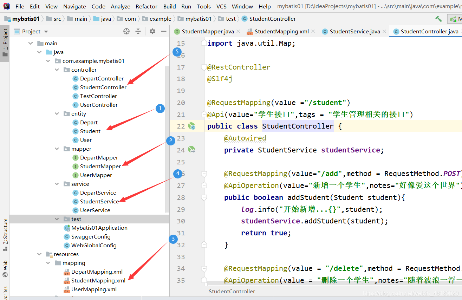The image size is (462, 300).
Task: Open the Z: Structure tool window stripe
Action: click(5, 235)
